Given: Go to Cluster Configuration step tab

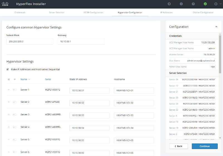Looking at the screenshot, I should coord(203,13).
